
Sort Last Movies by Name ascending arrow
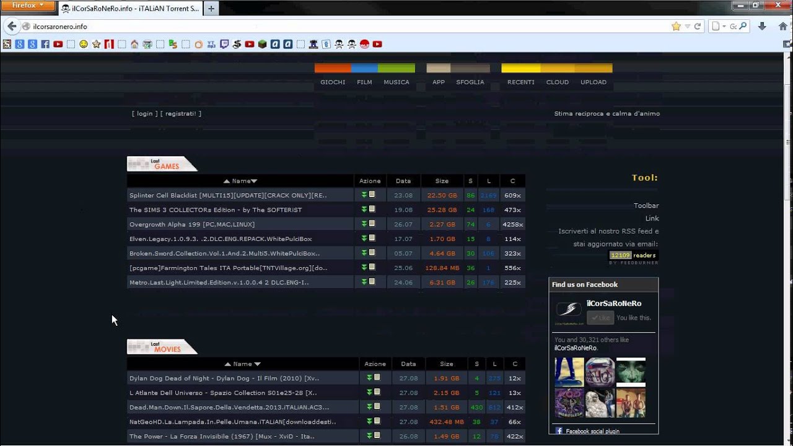(x=228, y=364)
